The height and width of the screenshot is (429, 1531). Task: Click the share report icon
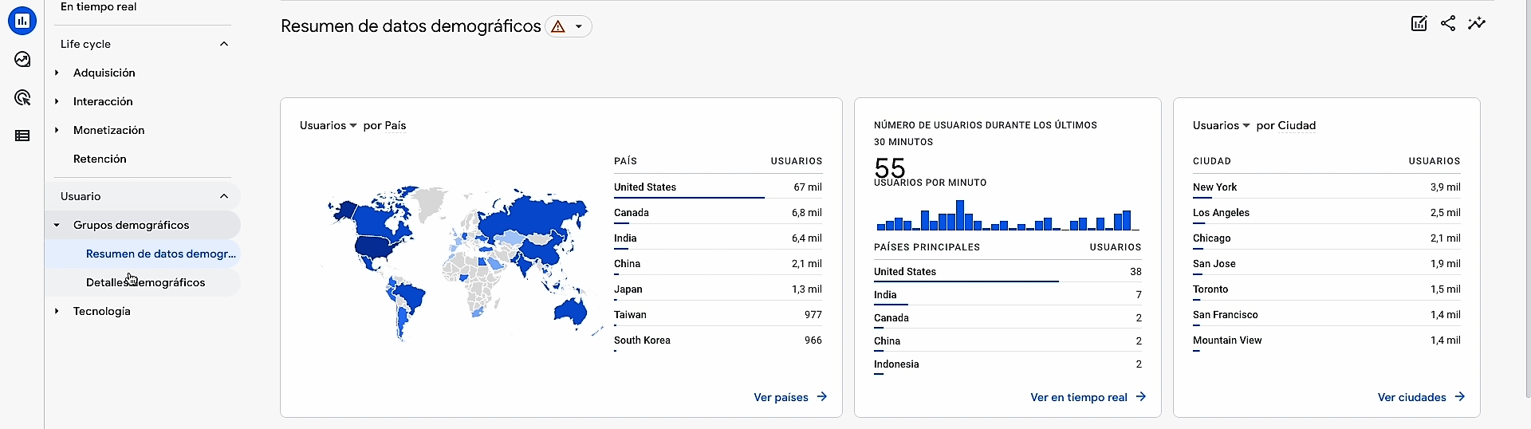1448,23
